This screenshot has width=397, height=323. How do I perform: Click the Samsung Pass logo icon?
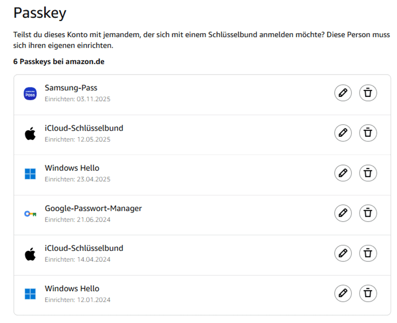pyautogui.click(x=30, y=94)
